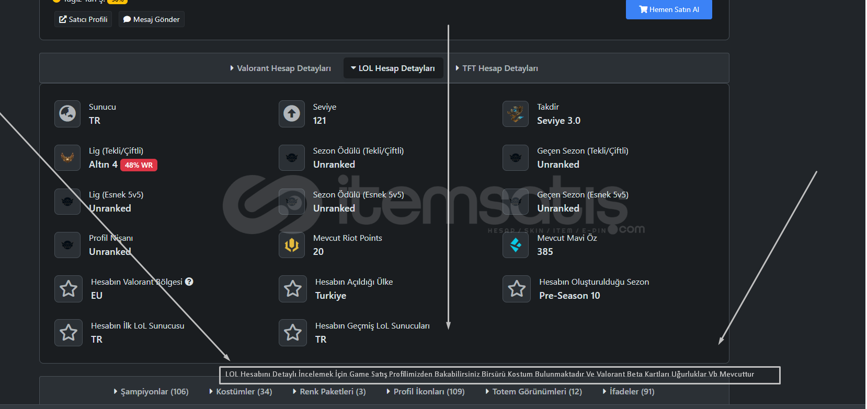This screenshot has height=409, width=867.
Task: Click the Pre-Season 10 value
Action: 569,296
